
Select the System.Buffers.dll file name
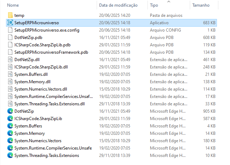[31, 74]
